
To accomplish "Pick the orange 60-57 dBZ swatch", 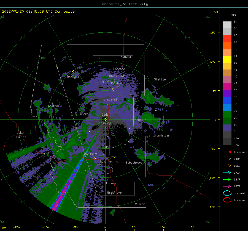I will (227, 46).
